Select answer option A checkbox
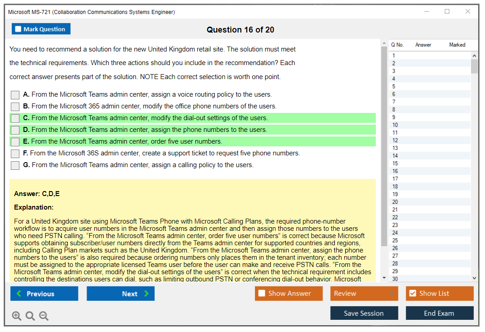The image size is (485, 332). coord(15,95)
